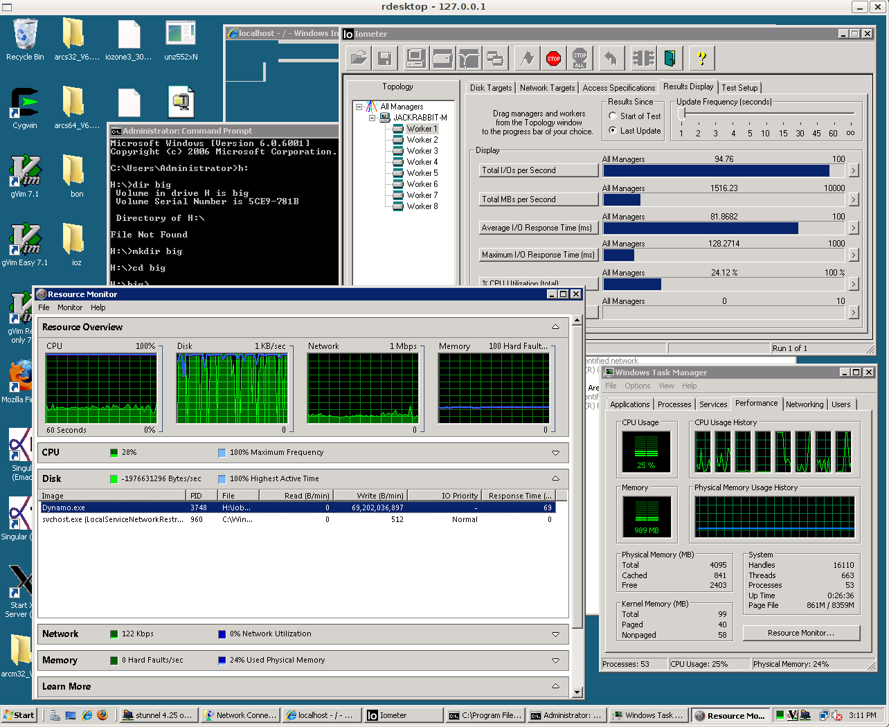This screenshot has width=889, height=727.
Task: Click the Resource Monitor… button in Task Manager
Action: (x=801, y=633)
